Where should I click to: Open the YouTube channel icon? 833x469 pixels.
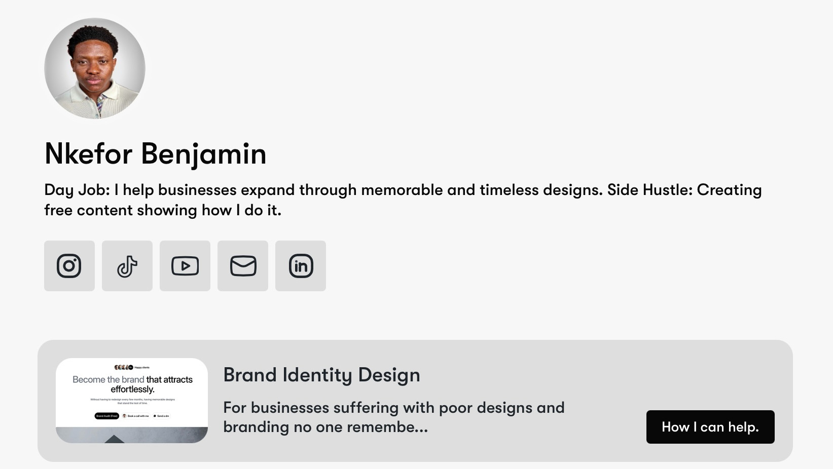pyautogui.click(x=185, y=266)
